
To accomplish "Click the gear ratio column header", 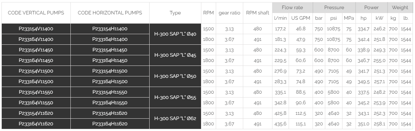I will [229, 13].
